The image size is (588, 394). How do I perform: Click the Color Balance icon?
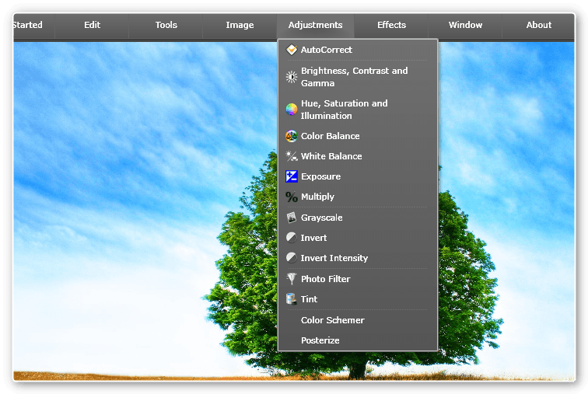[x=291, y=136]
